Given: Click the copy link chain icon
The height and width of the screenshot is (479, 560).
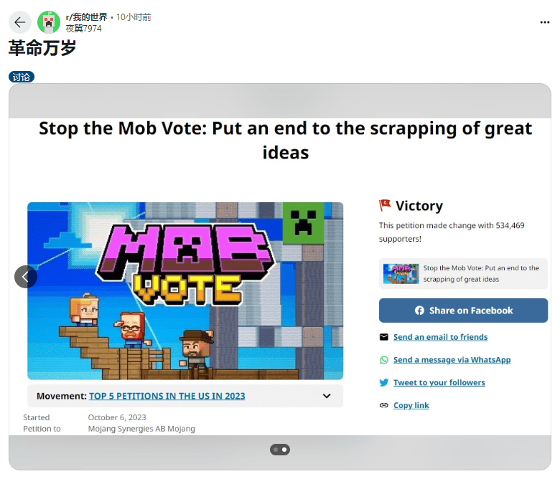Looking at the screenshot, I should pos(384,405).
